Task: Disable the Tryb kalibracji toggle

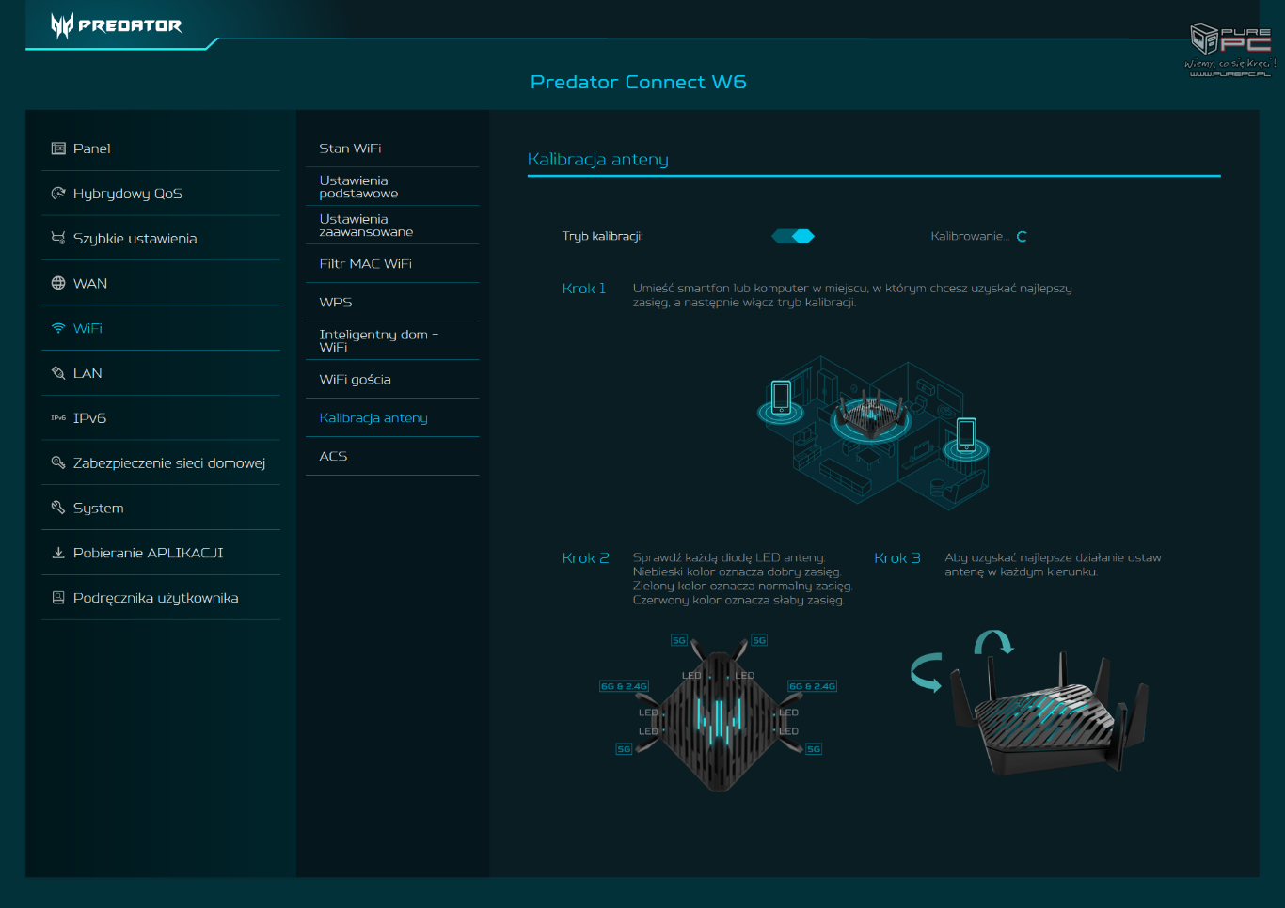Action: 792,236
